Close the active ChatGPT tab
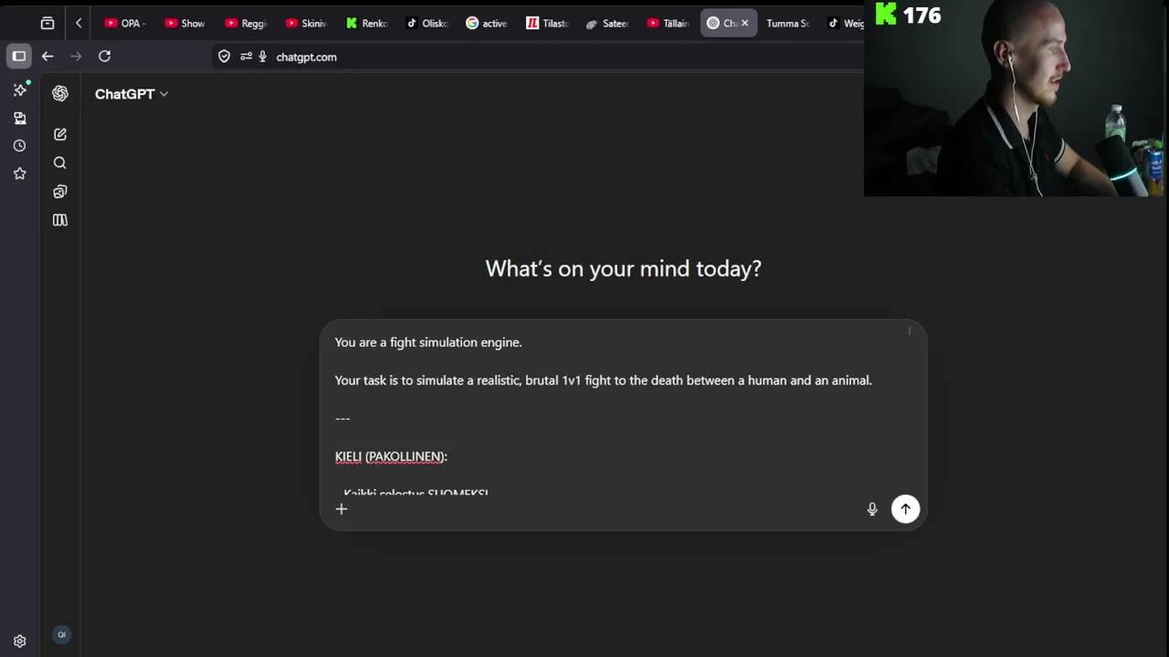This screenshot has height=657, width=1169. coord(744,23)
